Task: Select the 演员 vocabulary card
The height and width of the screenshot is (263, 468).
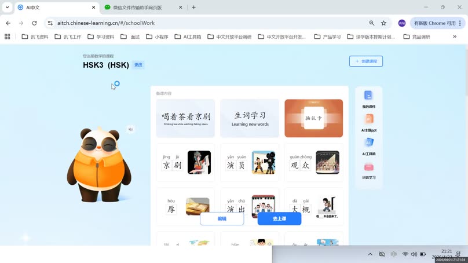Action: 250,162
